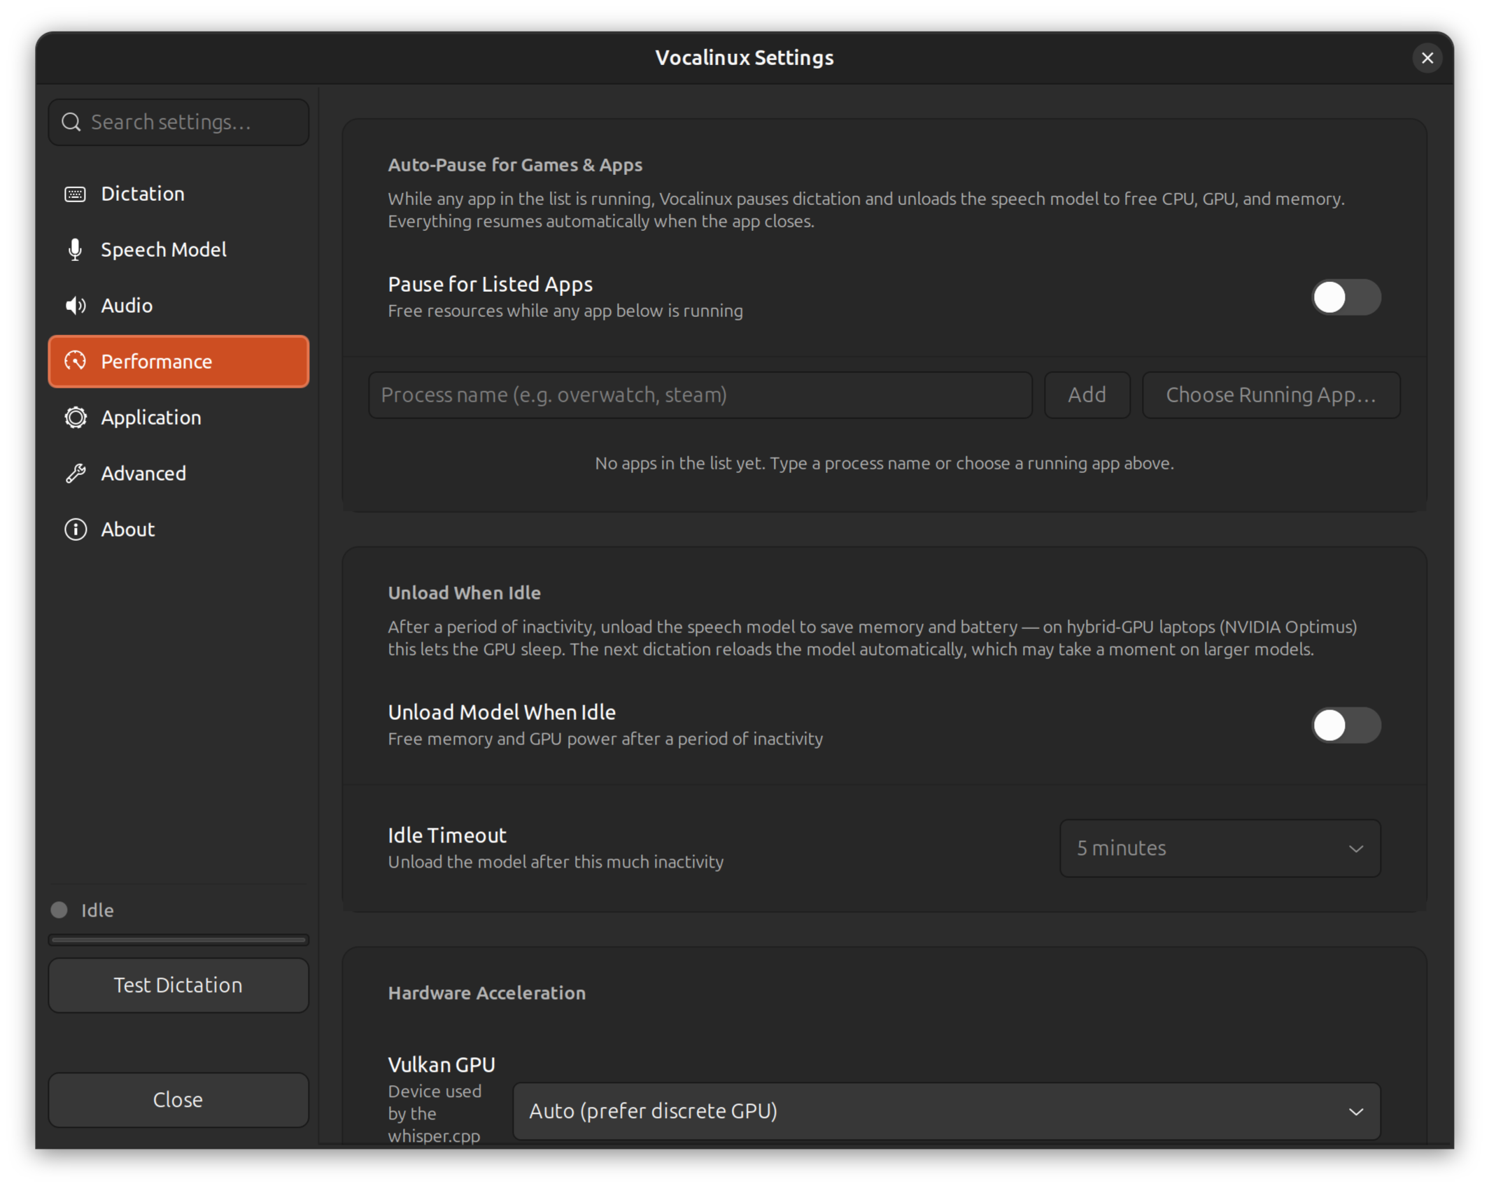Click the speaker icon beside Audio

click(75, 306)
